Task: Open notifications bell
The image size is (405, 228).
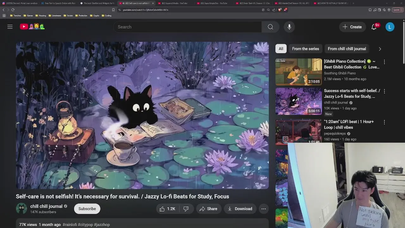Action: coord(374,27)
